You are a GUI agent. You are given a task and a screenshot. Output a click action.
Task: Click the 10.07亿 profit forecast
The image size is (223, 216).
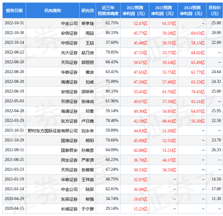140,199
